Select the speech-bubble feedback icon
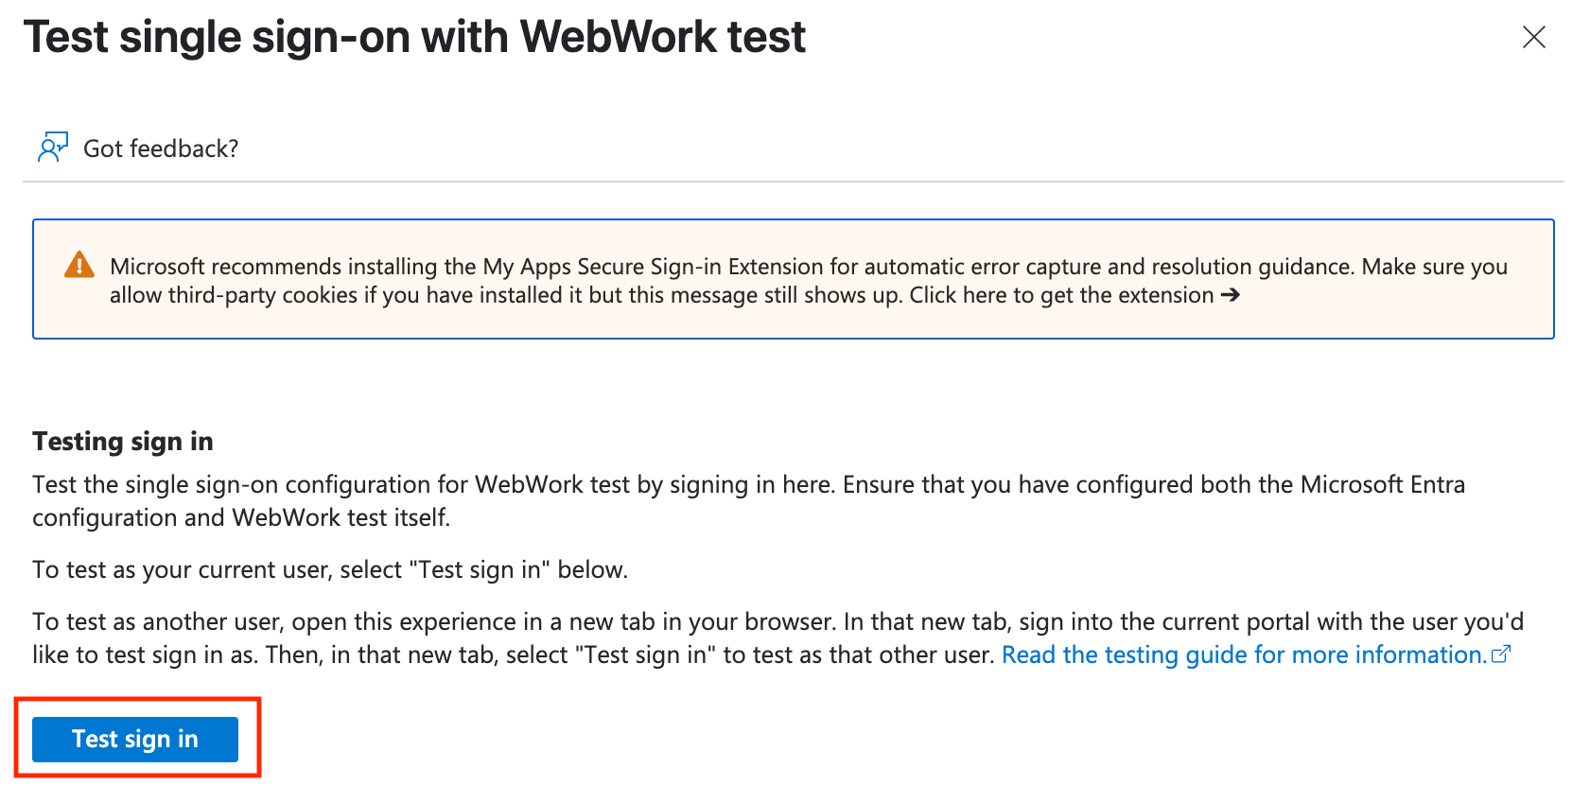This screenshot has width=1590, height=785. pos(53,148)
